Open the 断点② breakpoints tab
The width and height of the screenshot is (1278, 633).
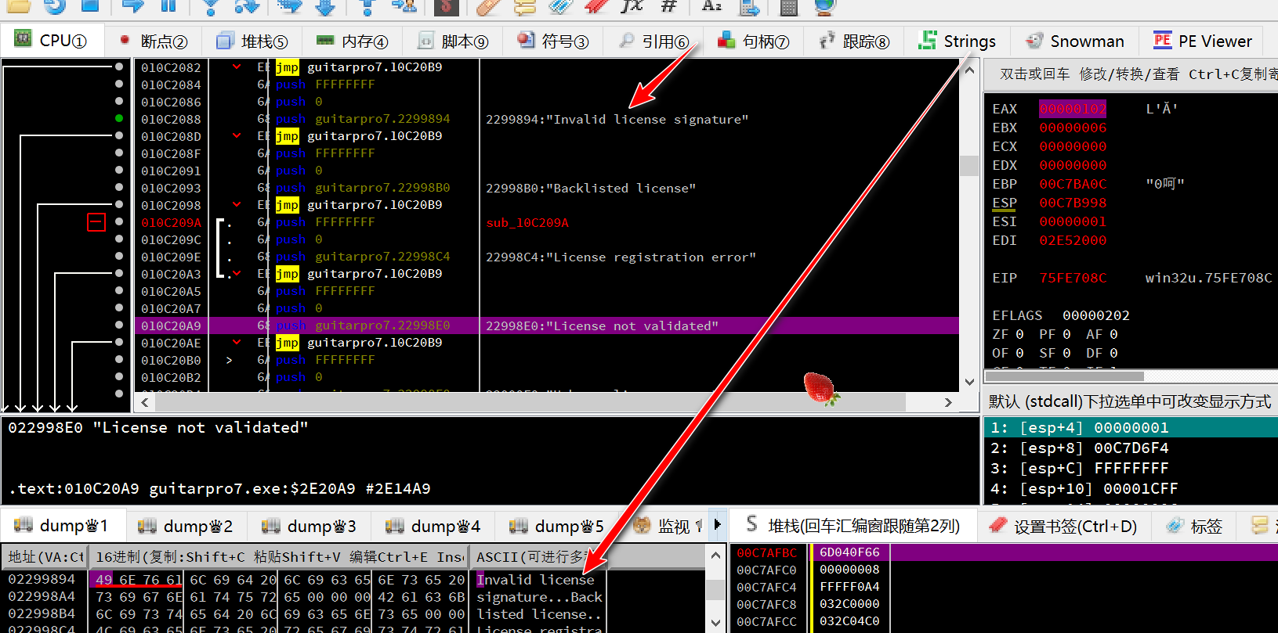(x=154, y=41)
